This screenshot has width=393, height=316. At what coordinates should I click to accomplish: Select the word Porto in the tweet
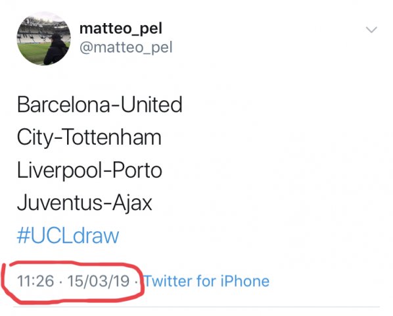(x=137, y=170)
